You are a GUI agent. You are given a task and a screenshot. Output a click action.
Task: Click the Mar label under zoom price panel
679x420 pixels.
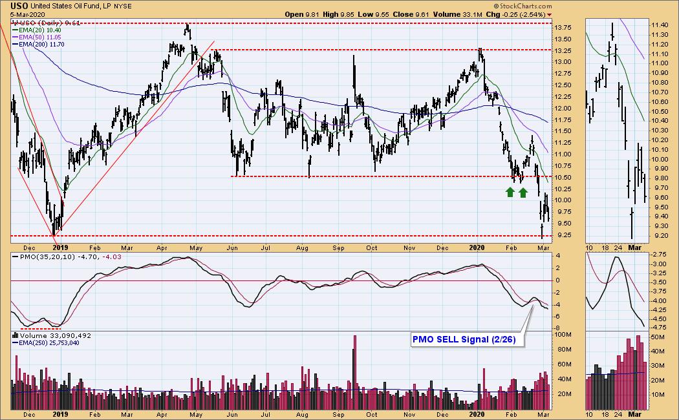tap(635, 248)
